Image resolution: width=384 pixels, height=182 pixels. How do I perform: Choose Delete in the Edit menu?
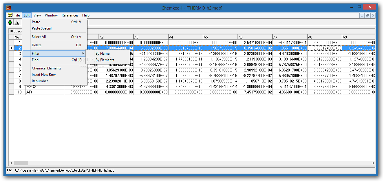(x=54, y=45)
